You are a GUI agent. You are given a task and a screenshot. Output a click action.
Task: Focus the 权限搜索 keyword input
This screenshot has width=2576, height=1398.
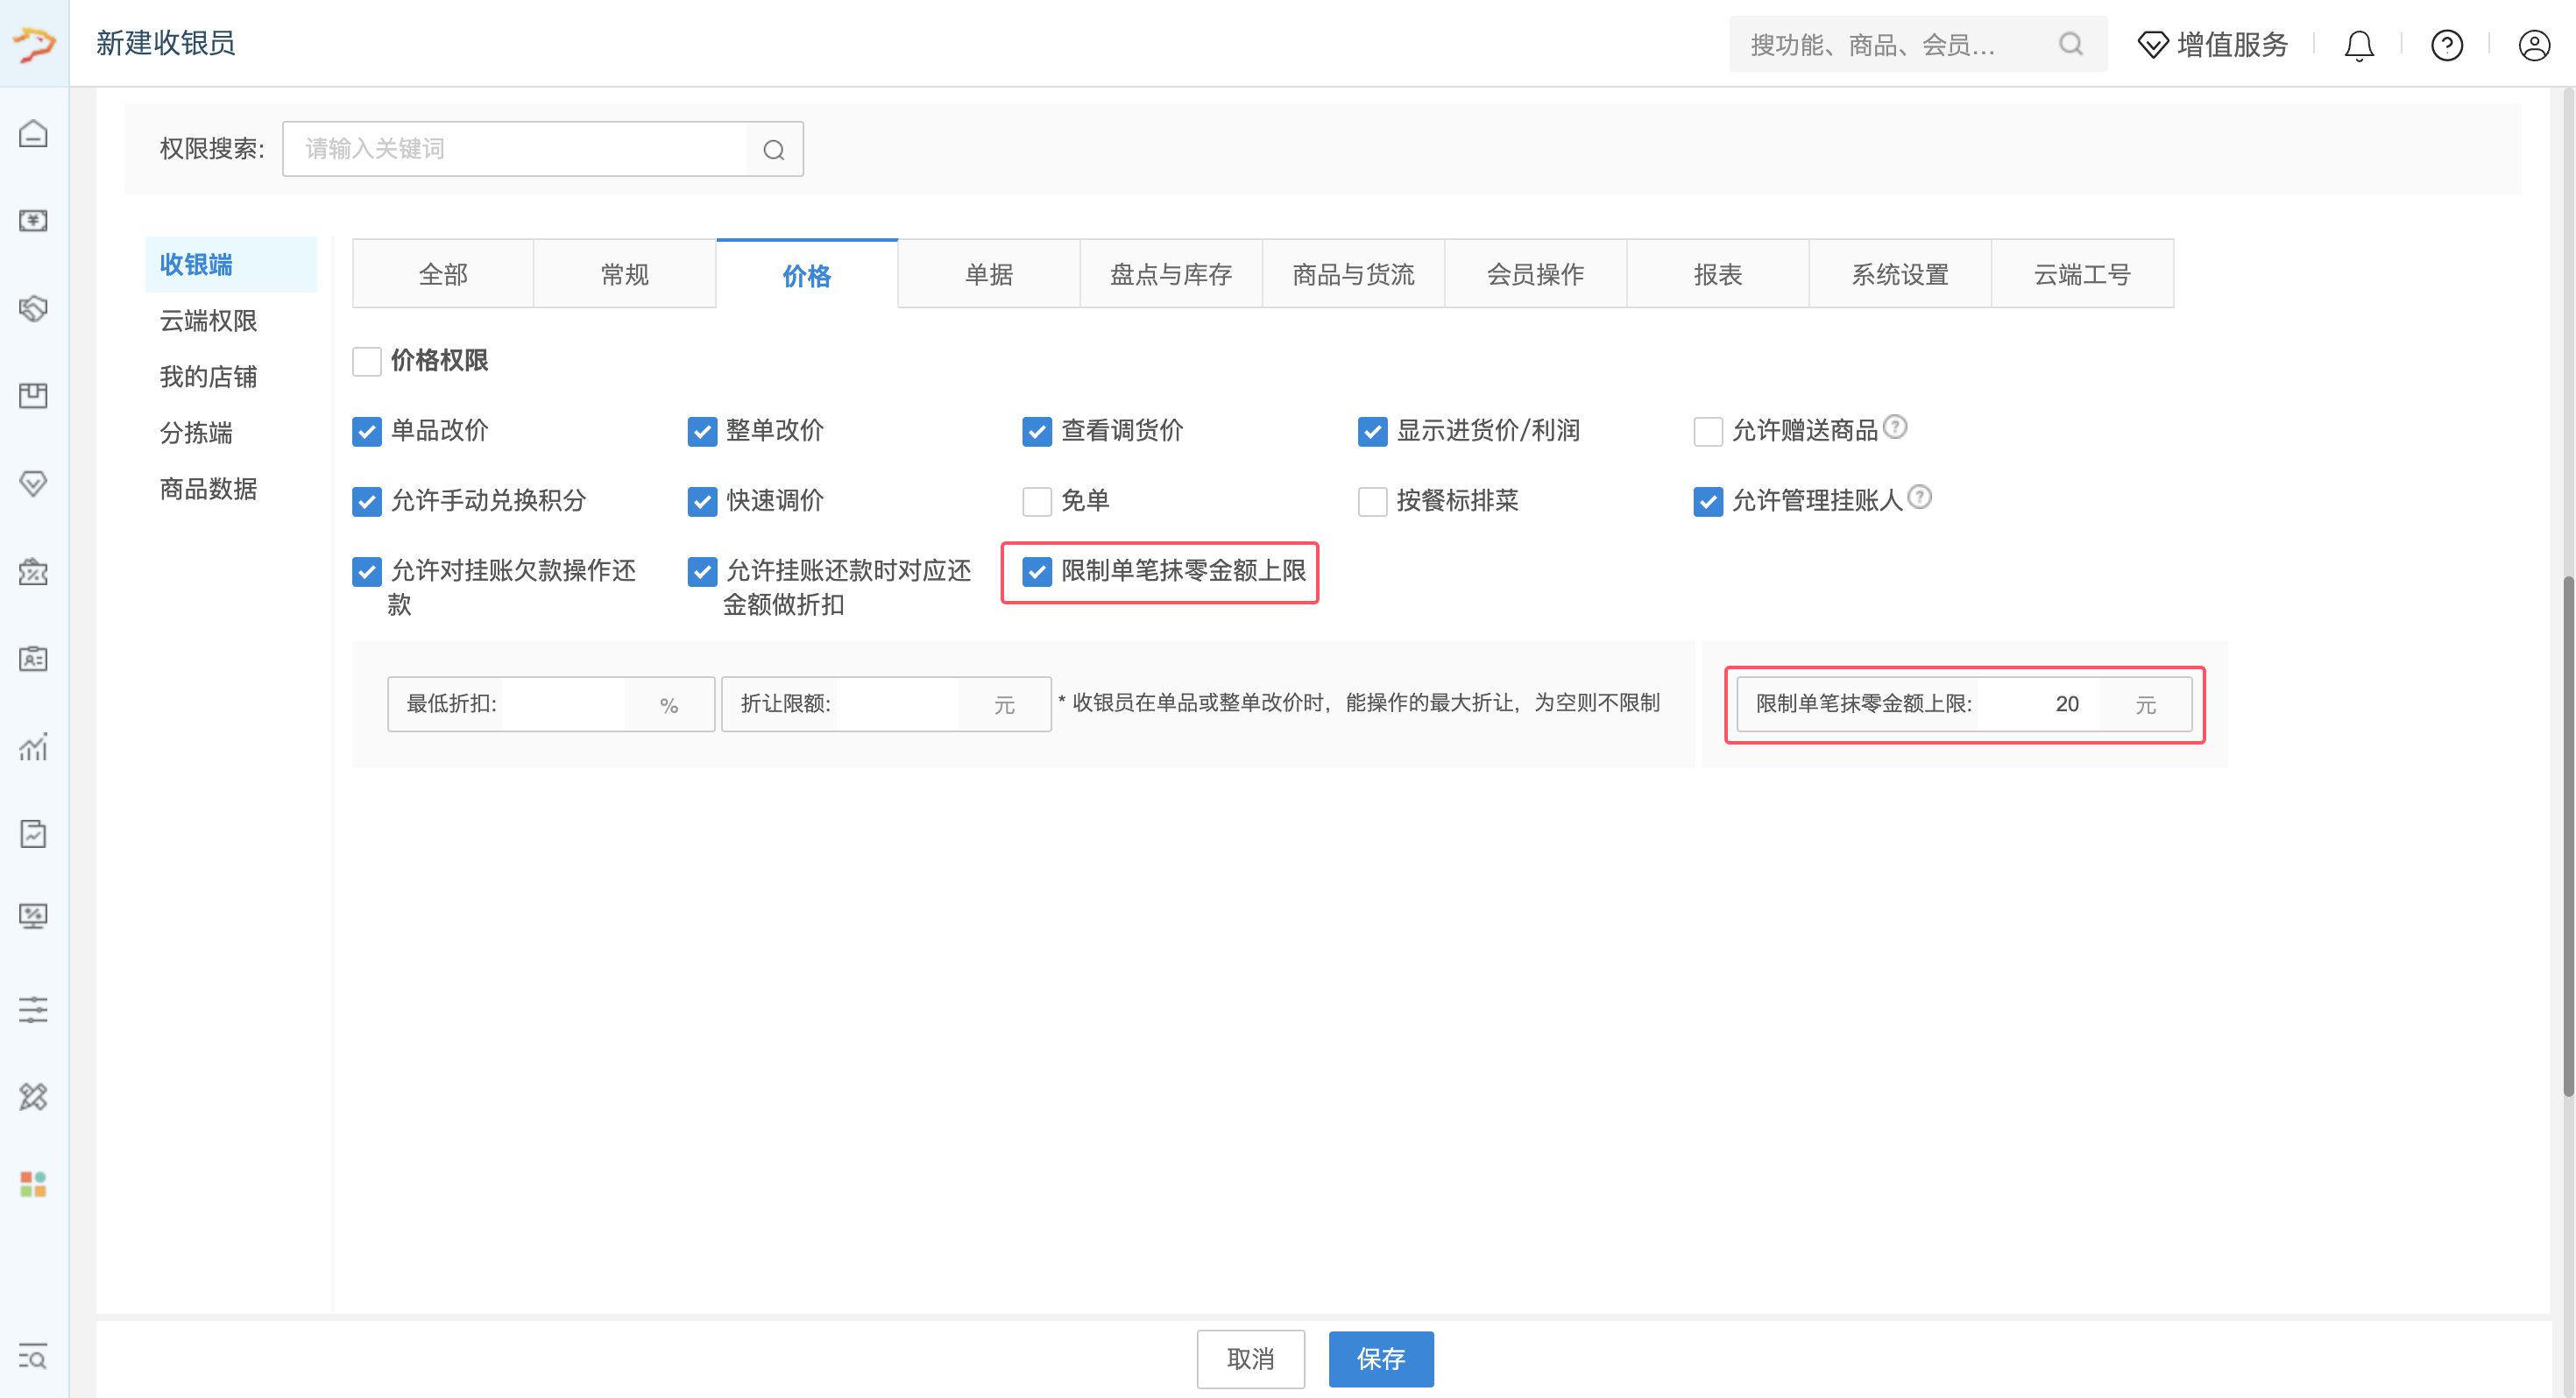515,149
